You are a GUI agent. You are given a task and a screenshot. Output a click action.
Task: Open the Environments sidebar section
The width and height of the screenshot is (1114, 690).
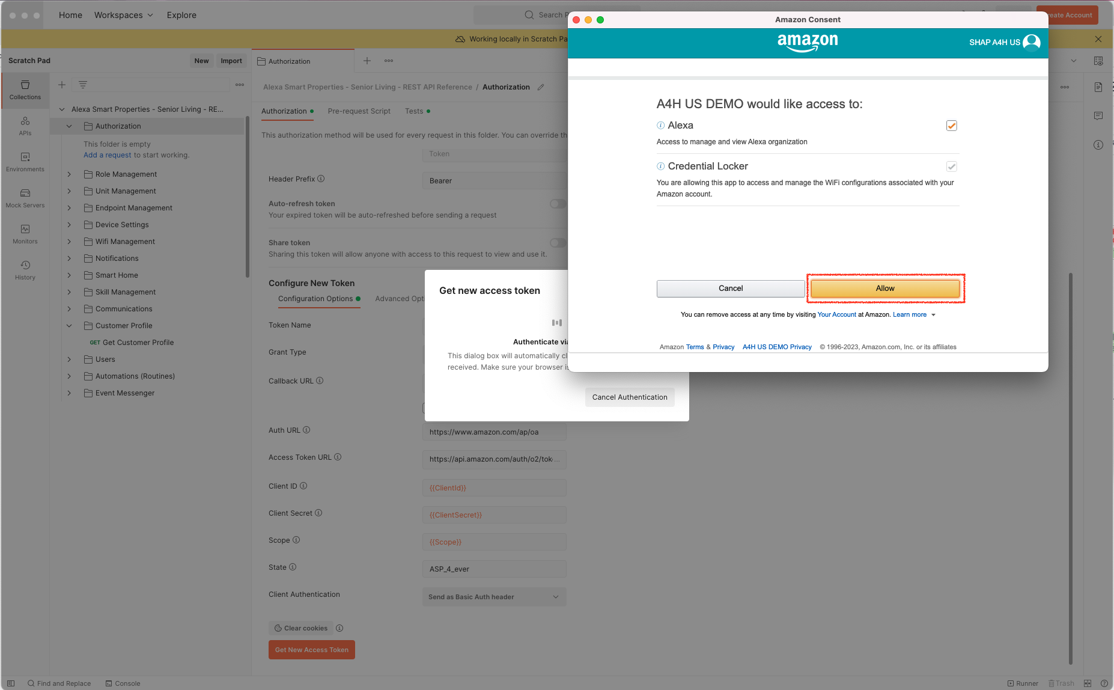click(25, 162)
